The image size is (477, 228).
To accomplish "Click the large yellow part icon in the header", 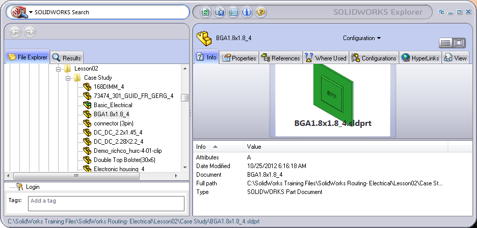I will (x=204, y=38).
